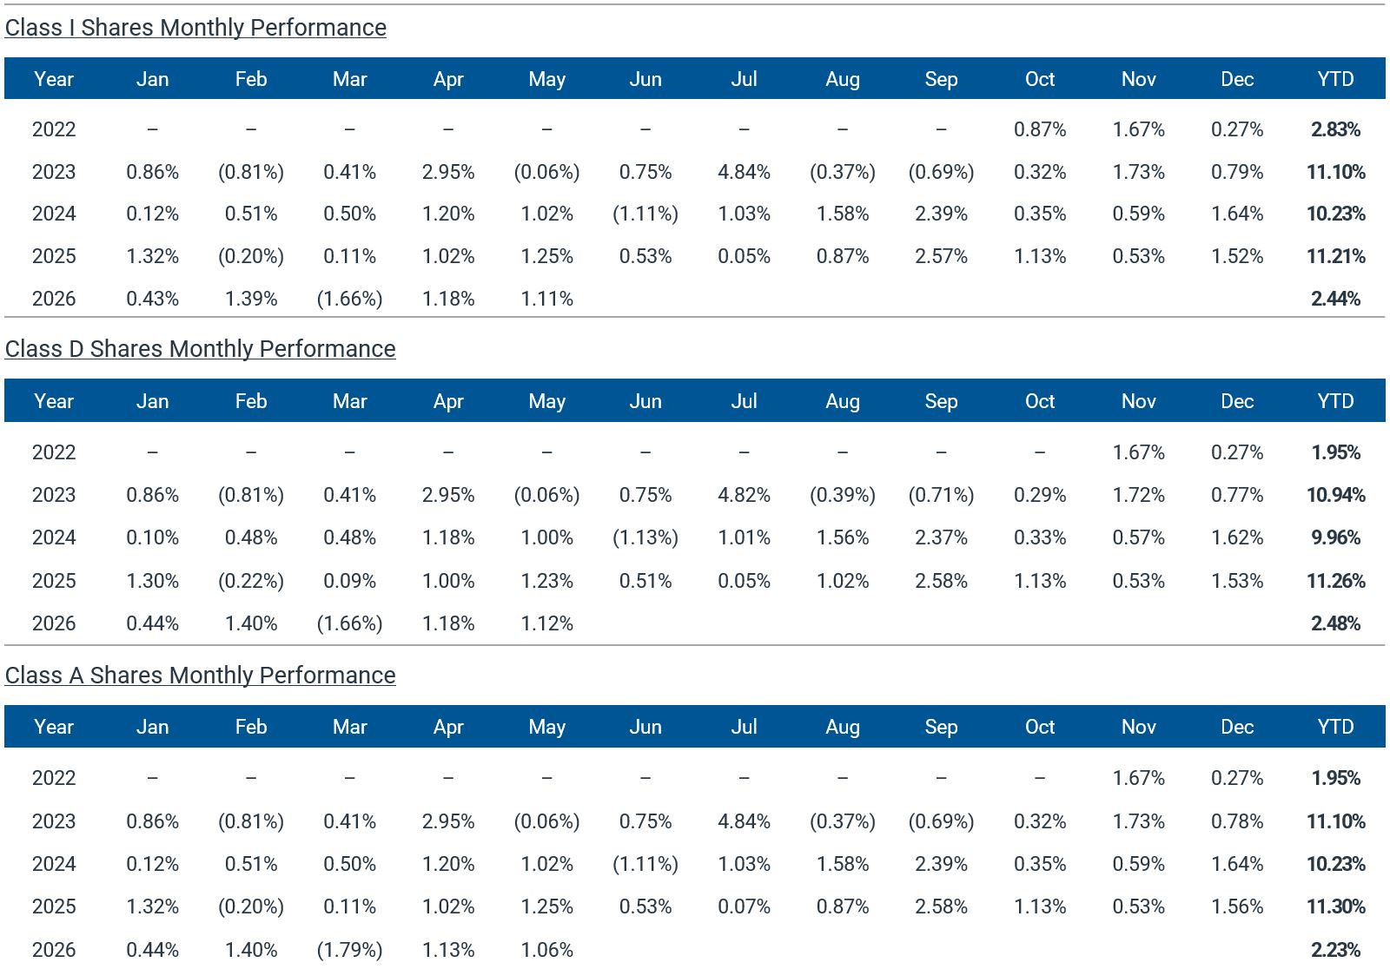The image size is (1390, 969).
Task: Click the Class I Shares Monthly Performance heading
Action: point(195,28)
